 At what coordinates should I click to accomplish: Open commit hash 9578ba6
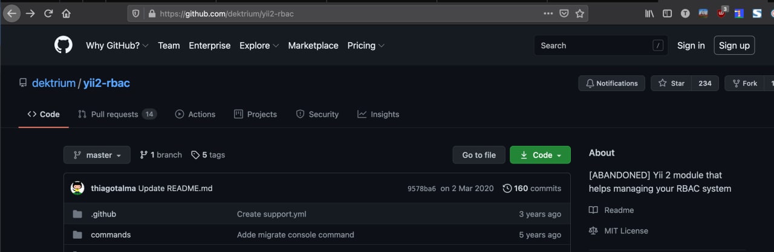coord(421,189)
